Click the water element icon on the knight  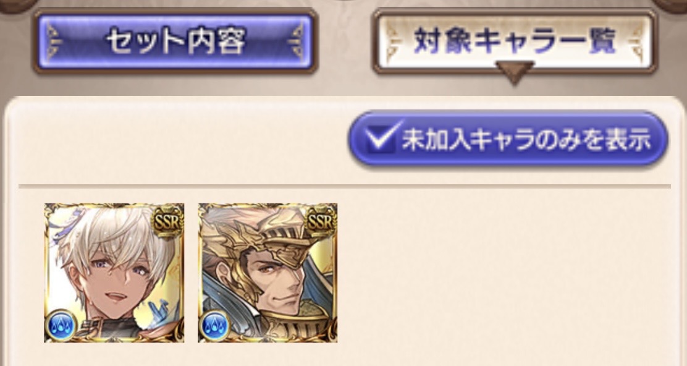point(215,325)
